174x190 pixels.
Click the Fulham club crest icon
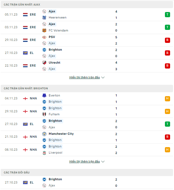(44, 114)
